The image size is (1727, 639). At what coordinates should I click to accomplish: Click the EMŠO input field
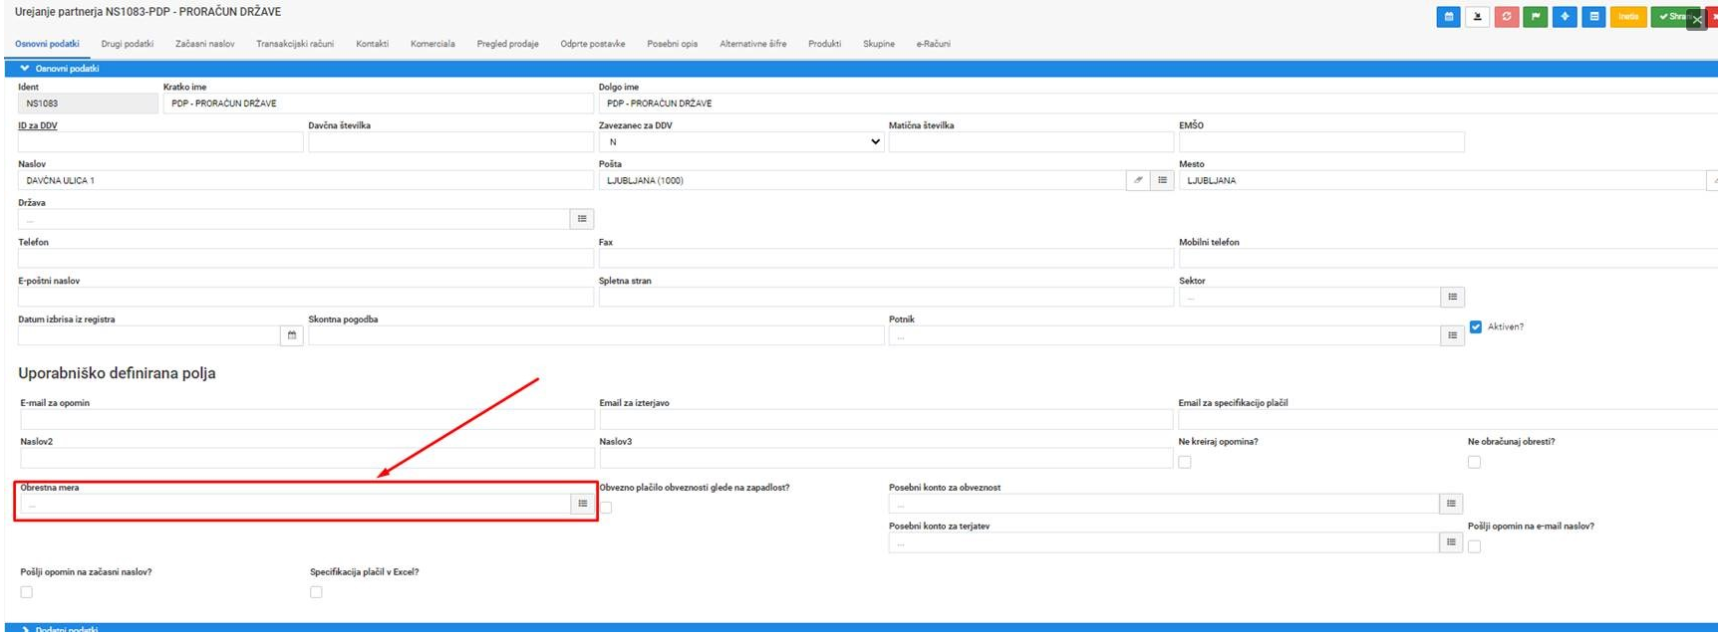[1321, 142]
